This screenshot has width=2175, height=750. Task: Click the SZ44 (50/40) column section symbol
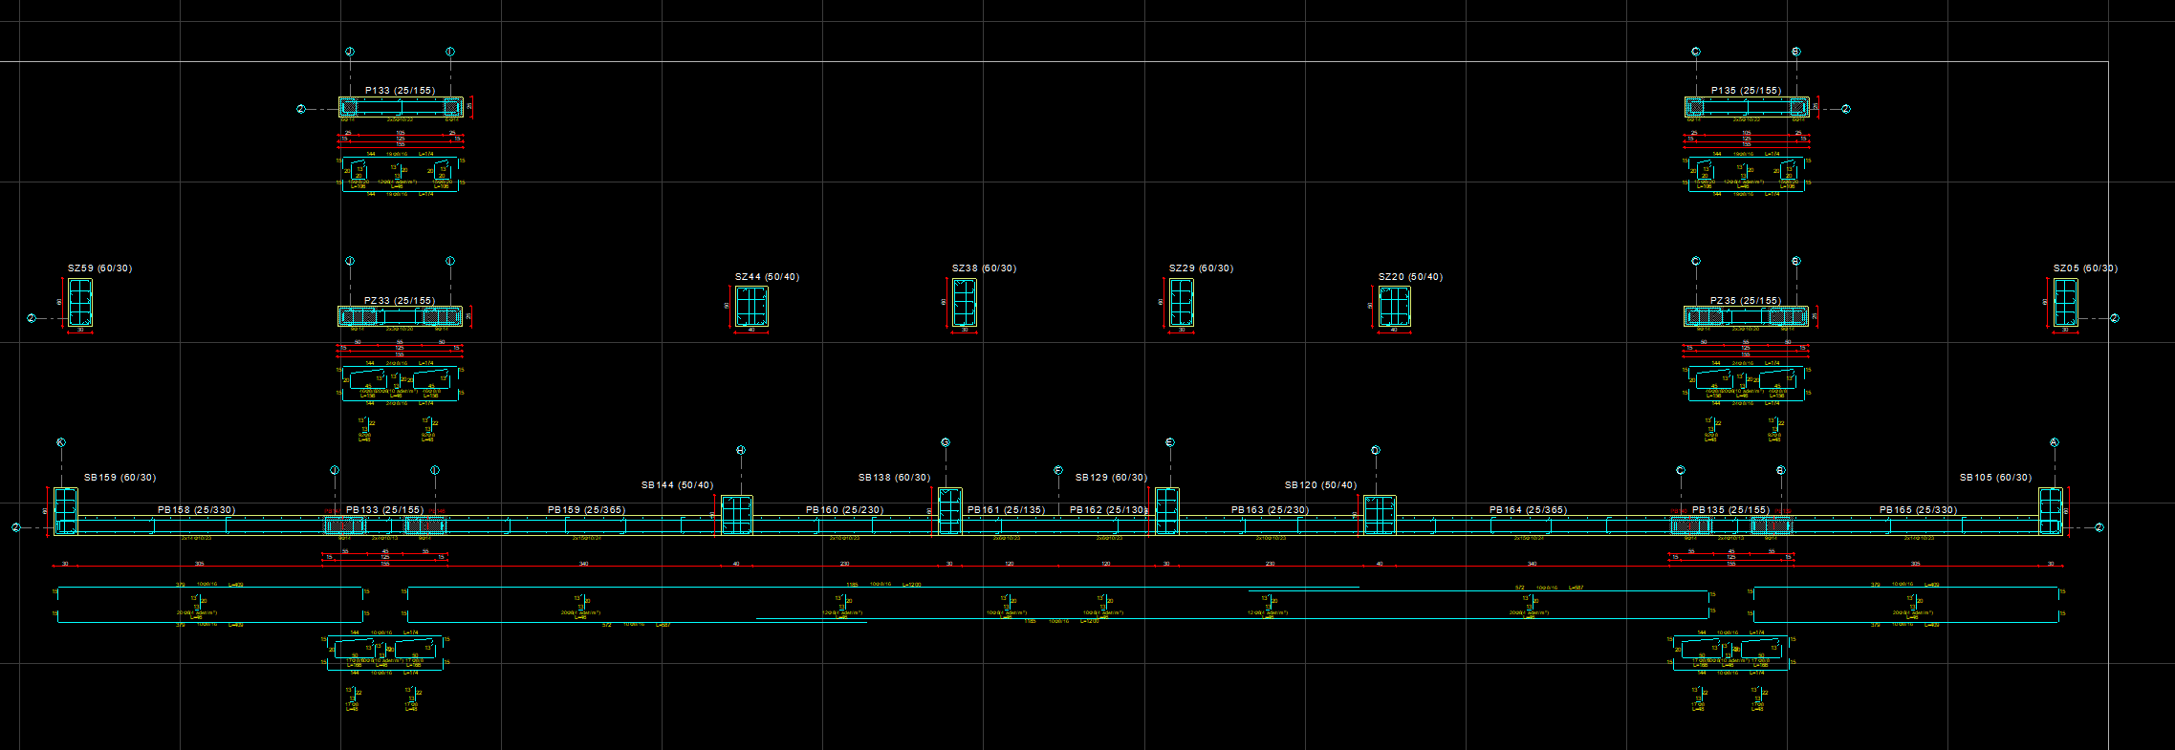751,307
